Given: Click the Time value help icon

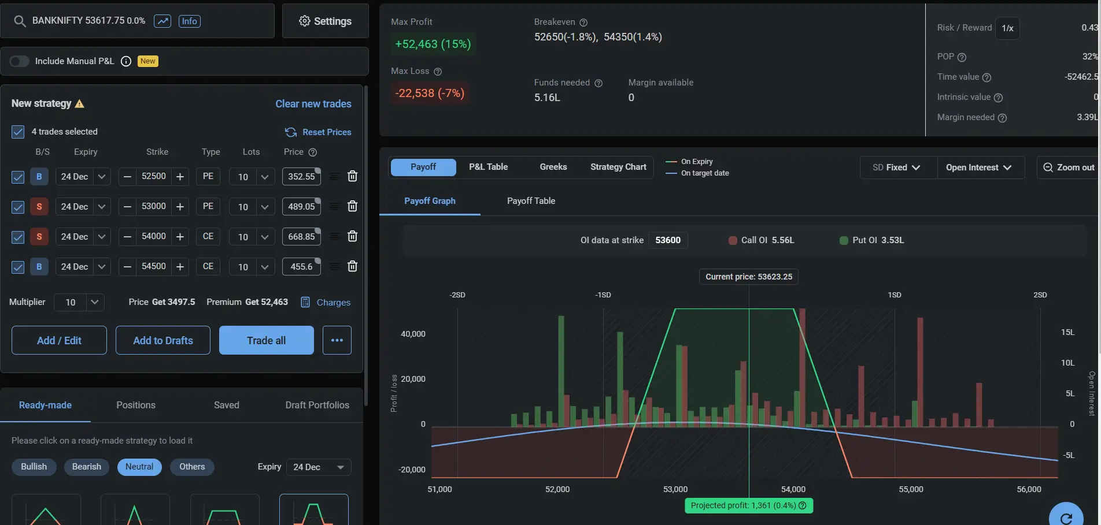Looking at the screenshot, I should (987, 77).
